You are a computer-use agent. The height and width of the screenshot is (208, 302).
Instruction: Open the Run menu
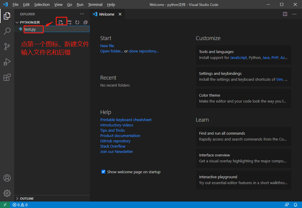(80, 4)
